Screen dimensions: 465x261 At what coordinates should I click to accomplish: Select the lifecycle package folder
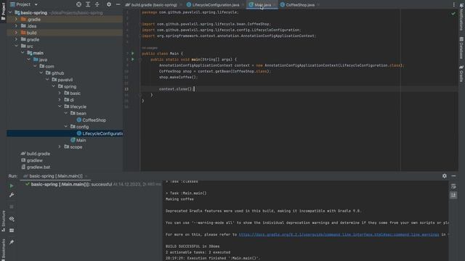coord(76,107)
